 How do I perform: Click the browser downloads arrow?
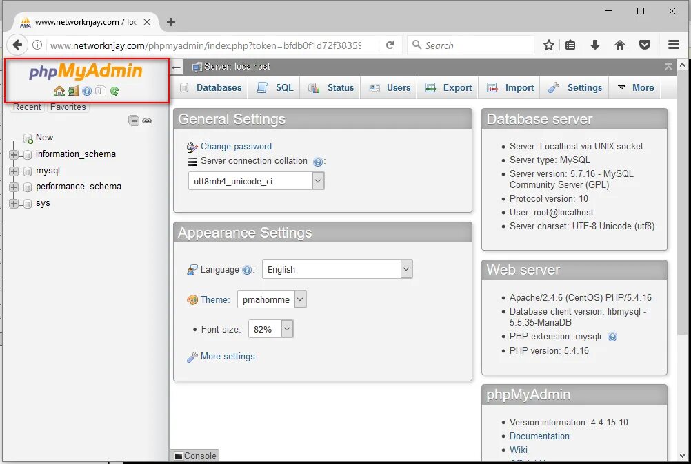click(594, 44)
